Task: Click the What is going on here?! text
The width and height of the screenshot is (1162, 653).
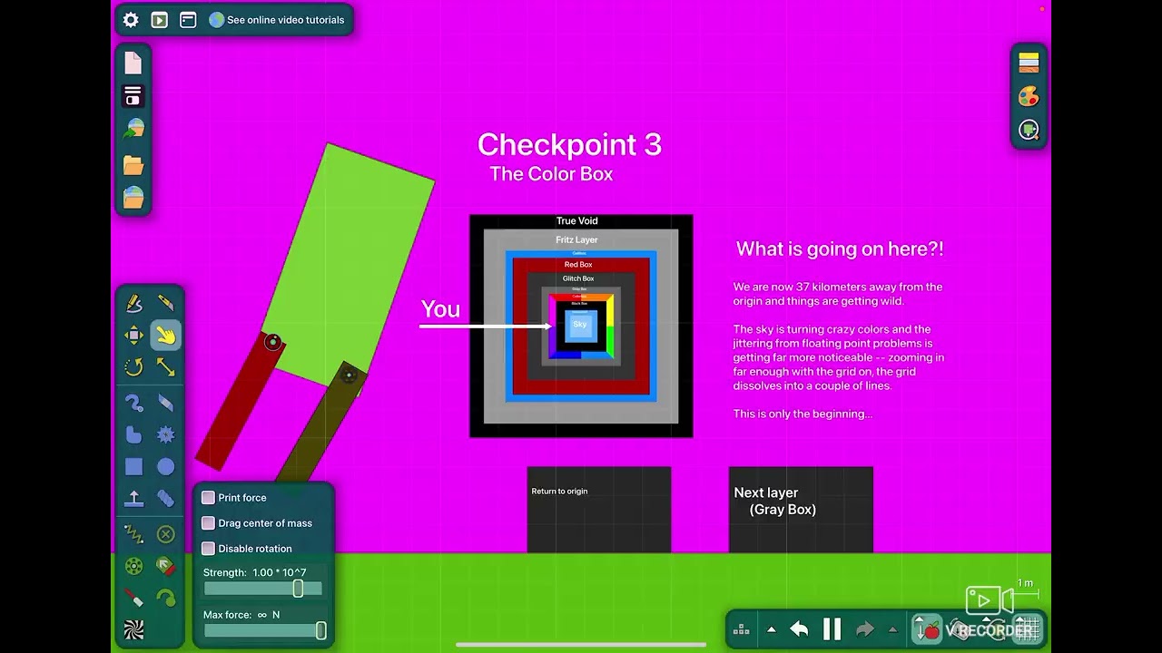Action: coord(840,249)
